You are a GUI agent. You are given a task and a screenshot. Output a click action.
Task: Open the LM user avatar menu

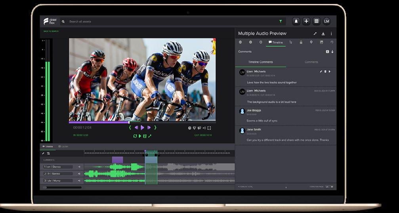[x=327, y=21]
